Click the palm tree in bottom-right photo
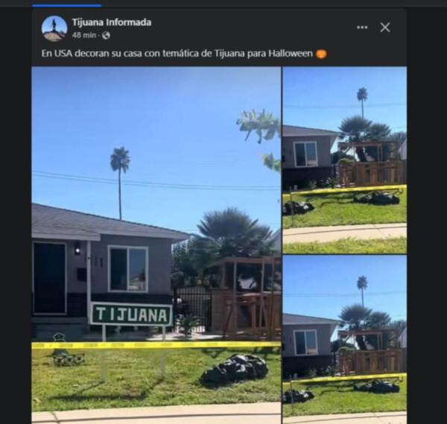Viewport: 447px width, 424px height. tap(362, 291)
